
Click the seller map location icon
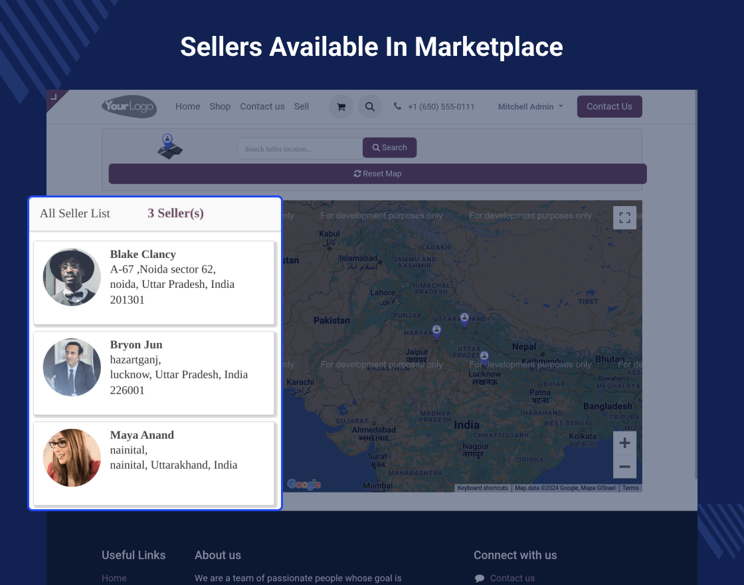170,146
